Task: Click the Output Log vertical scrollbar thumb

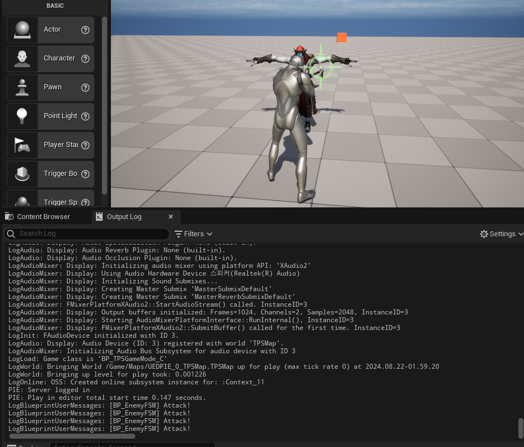Action: (x=521, y=428)
